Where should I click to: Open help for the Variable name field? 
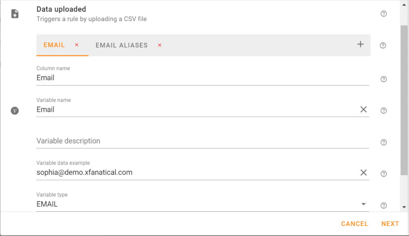383,111
